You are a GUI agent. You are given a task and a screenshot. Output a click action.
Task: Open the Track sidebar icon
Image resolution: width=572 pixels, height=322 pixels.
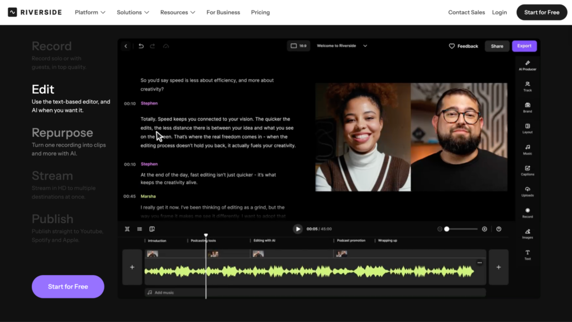(x=527, y=86)
